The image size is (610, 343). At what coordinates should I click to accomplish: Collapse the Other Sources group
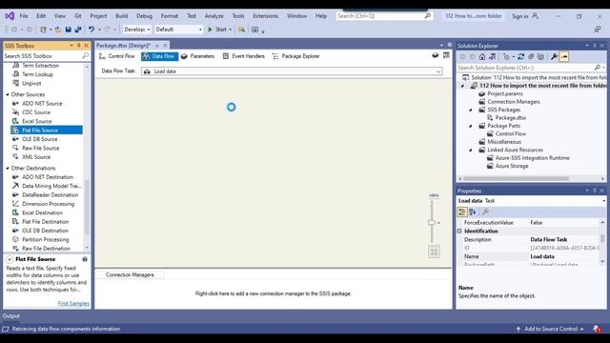tap(8, 94)
